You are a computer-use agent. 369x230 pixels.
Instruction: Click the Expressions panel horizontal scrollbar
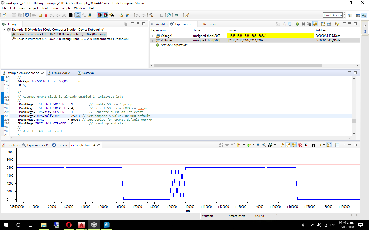point(238,66)
